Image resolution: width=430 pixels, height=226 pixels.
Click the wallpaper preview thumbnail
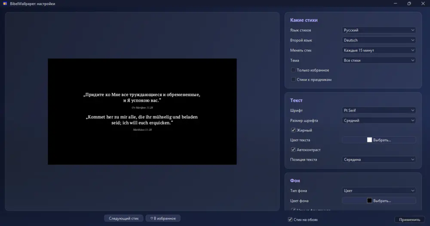(x=142, y=111)
